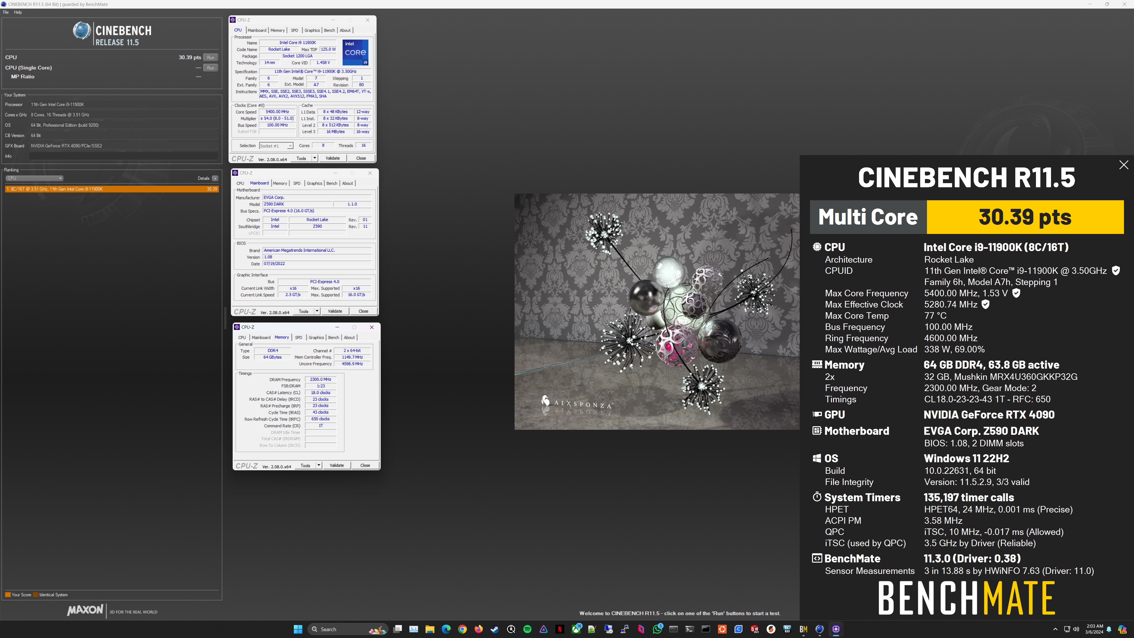Image resolution: width=1134 pixels, height=638 pixels.
Task: Click the Intel Core i9 logo in CPU-Z
Action: point(355,52)
